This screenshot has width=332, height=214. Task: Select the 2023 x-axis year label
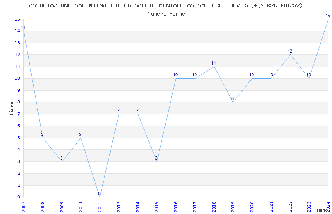tap(309, 207)
